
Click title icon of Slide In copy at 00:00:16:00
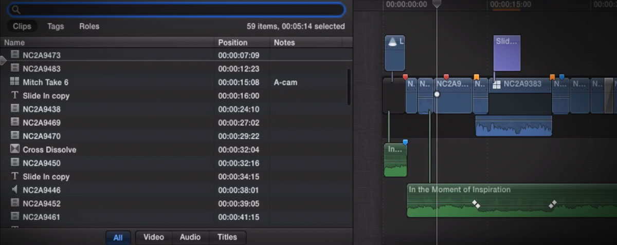click(14, 95)
